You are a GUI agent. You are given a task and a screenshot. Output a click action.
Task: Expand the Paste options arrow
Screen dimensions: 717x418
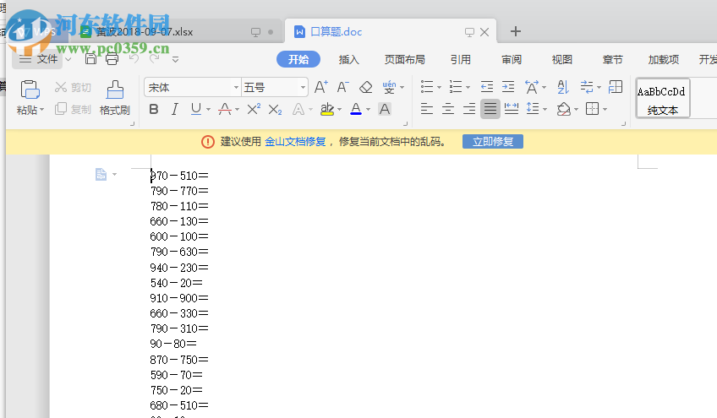pyautogui.click(x=41, y=110)
